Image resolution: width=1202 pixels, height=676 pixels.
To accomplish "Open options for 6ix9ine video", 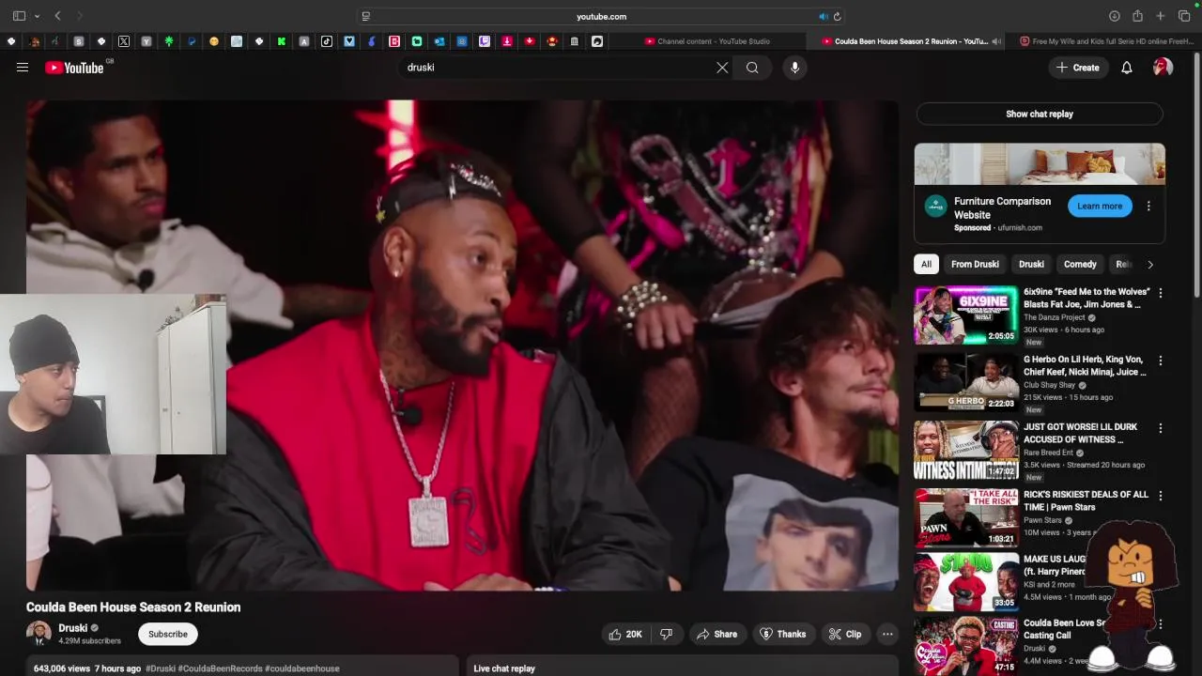I will [1160, 293].
